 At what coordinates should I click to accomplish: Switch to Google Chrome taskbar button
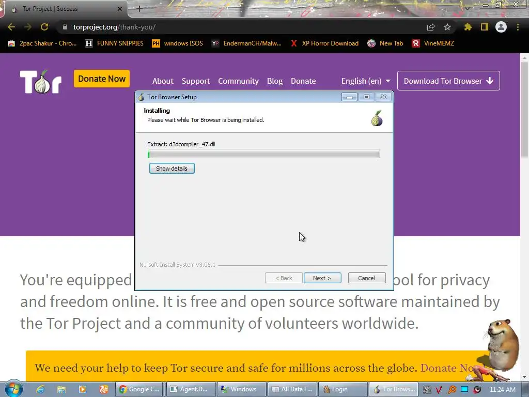pos(139,389)
